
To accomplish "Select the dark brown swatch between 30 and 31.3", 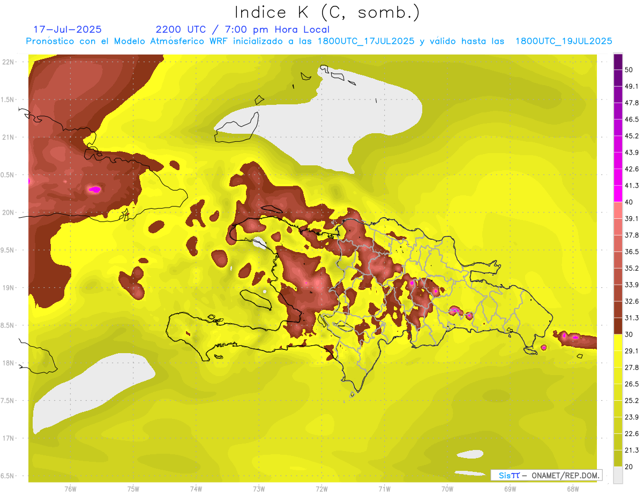I will [618, 326].
